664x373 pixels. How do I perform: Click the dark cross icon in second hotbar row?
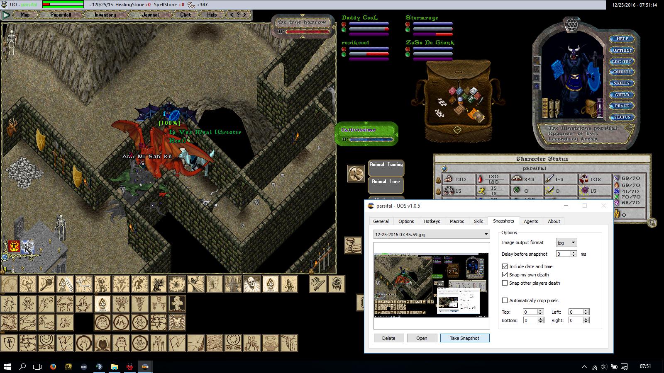pyautogui.click(x=177, y=304)
